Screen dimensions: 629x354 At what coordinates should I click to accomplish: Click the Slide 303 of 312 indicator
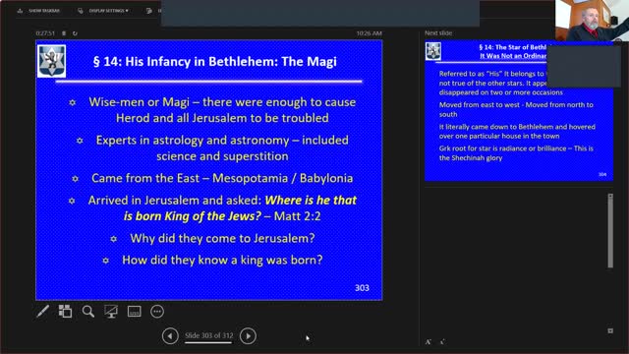(208, 335)
